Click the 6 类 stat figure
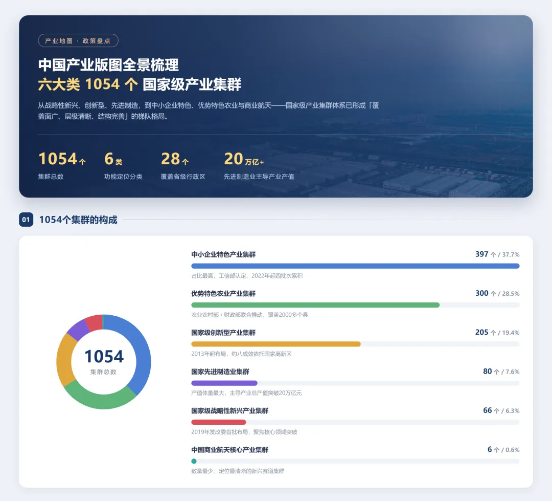552x501 pixels. (113, 159)
